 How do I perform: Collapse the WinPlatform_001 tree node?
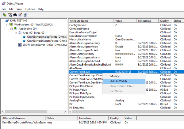7,25
